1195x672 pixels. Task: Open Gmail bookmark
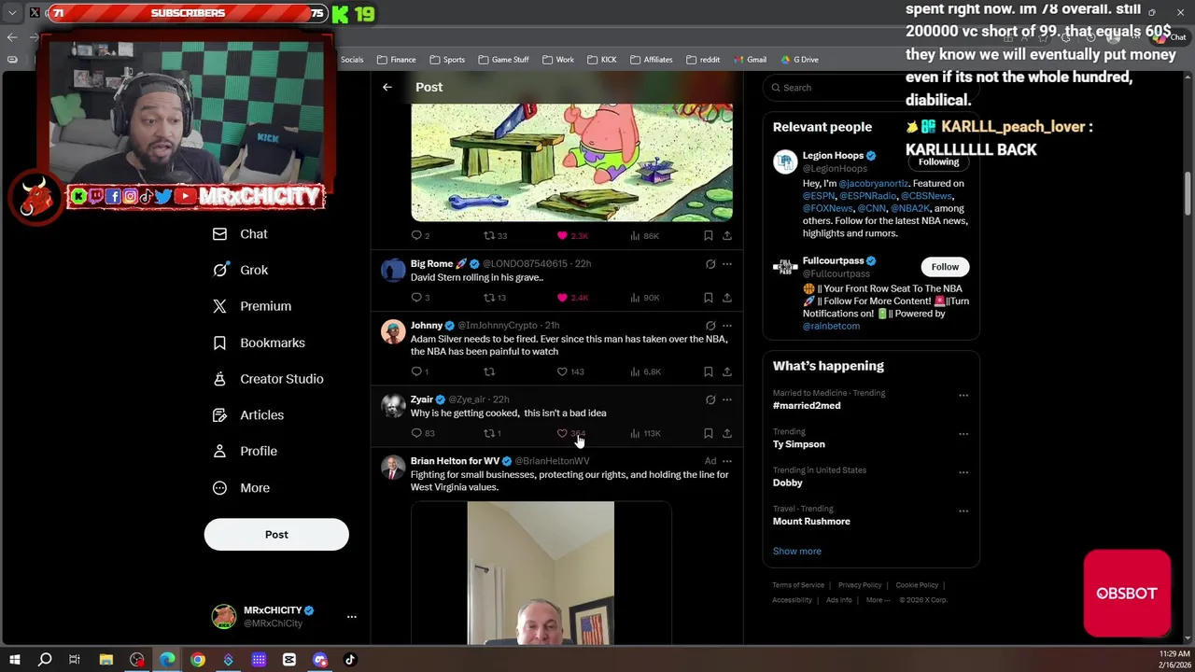(x=750, y=60)
